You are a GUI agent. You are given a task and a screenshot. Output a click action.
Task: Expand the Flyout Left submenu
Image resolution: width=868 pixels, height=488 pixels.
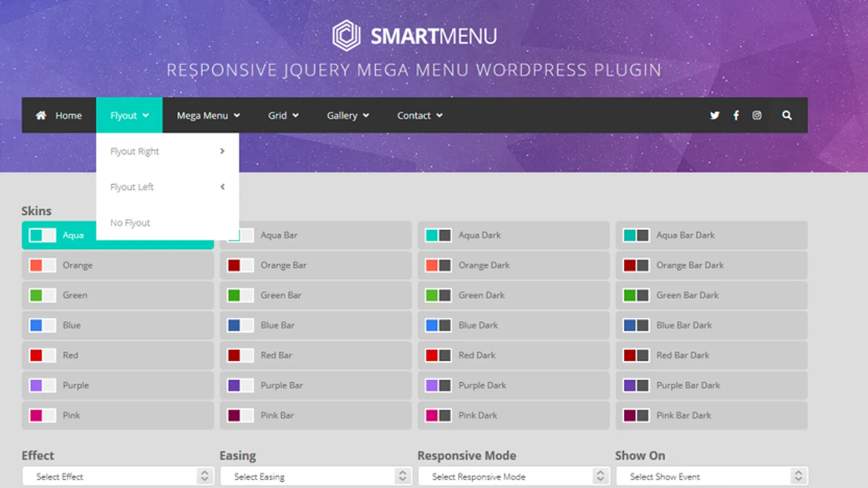tap(168, 187)
